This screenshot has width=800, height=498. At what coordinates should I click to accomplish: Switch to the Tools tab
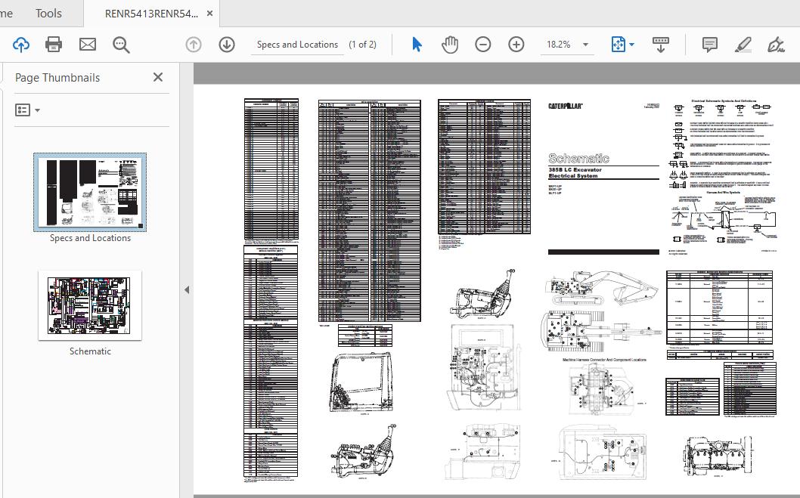[48, 14]
